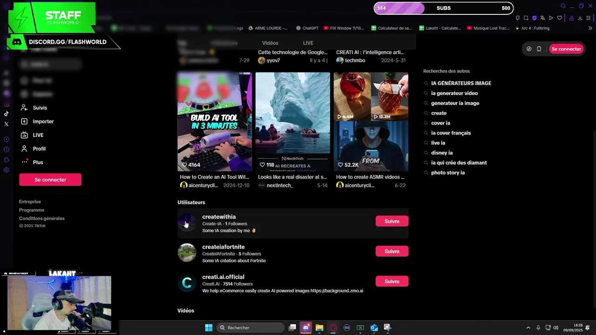This screenshot has height=335, width=596.
Task: Select suggestion disney ia
Action: pyautogui.click(x=442, y=153)
